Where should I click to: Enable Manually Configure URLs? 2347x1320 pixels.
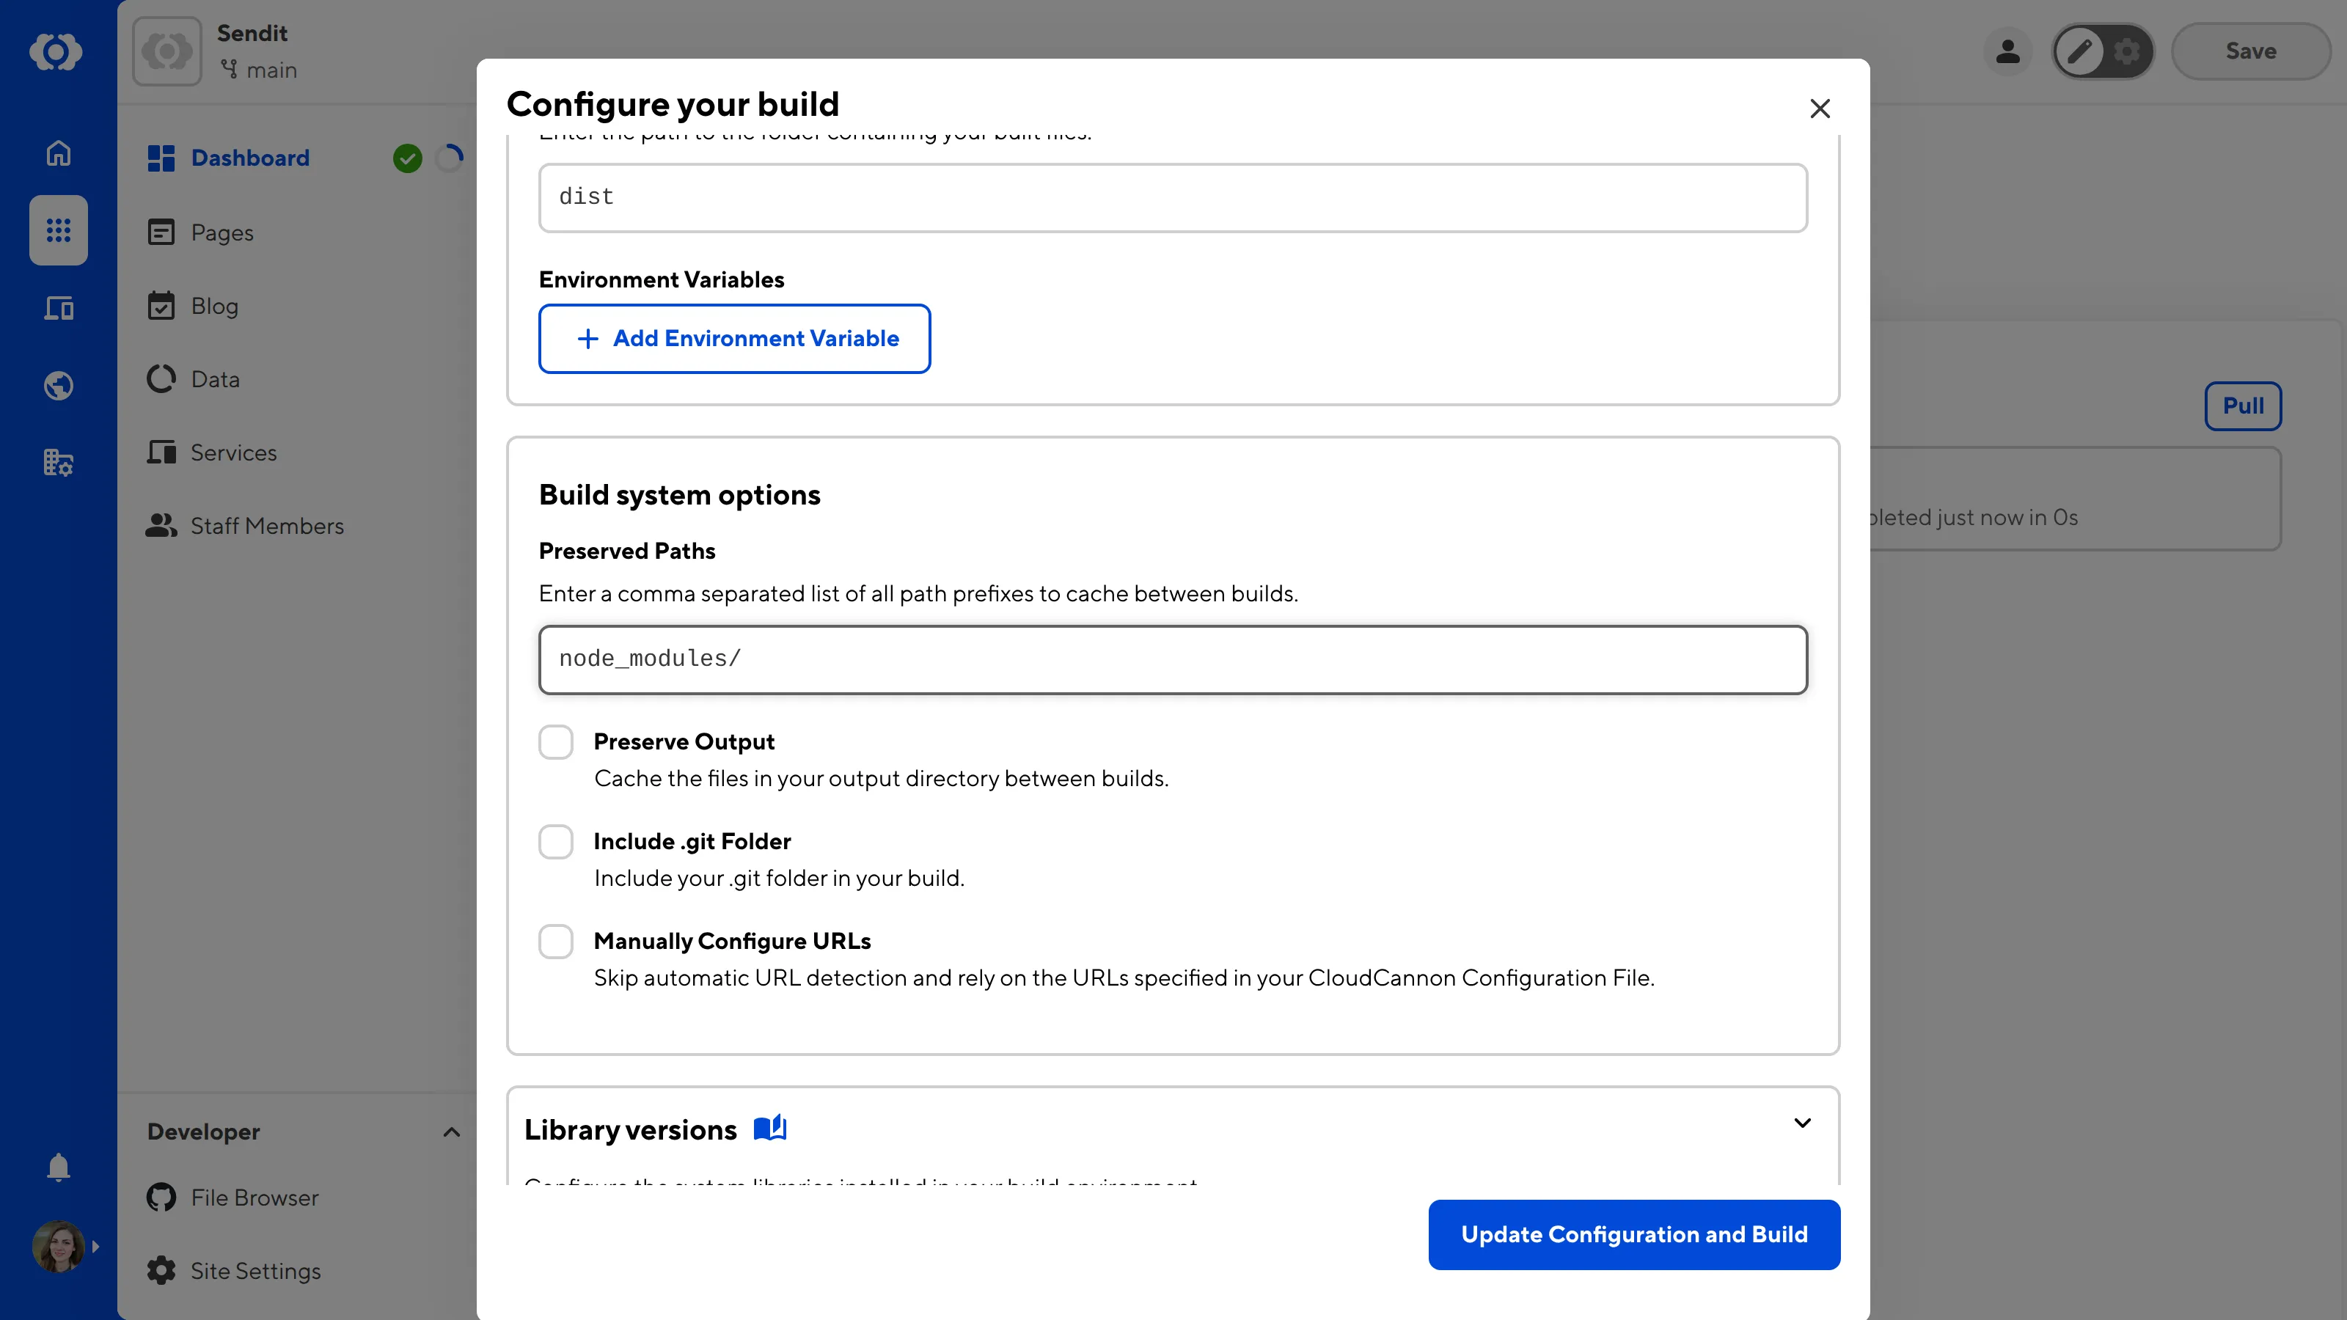coord(556,941)
